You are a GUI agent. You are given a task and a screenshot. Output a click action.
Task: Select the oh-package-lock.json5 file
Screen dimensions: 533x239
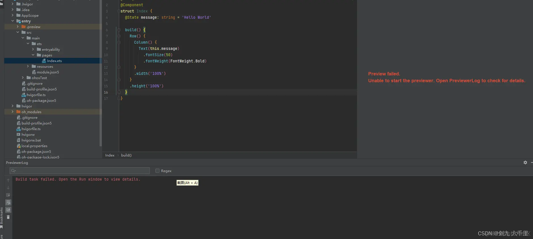tap(40, 157)
